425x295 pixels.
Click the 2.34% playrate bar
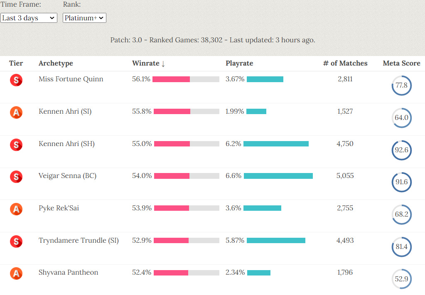click(259, 273)
